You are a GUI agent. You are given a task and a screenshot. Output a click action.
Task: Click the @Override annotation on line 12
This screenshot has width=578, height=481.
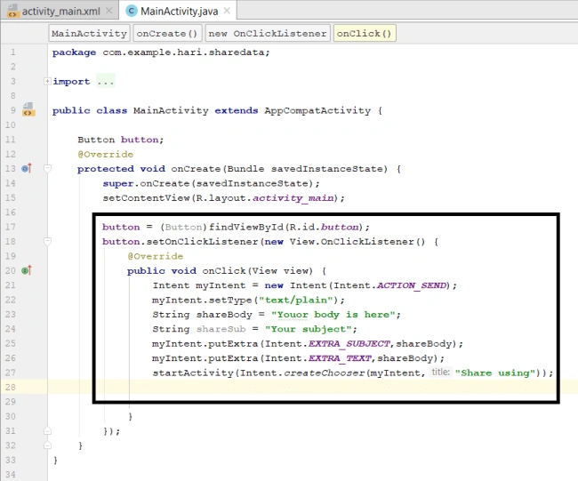[x=106, y=154]
